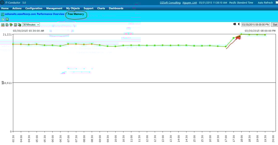The width and height of the screenshot is (278, 145).
Task: Click the Set button
Action: pyautogui.click(x=274, y=24)
